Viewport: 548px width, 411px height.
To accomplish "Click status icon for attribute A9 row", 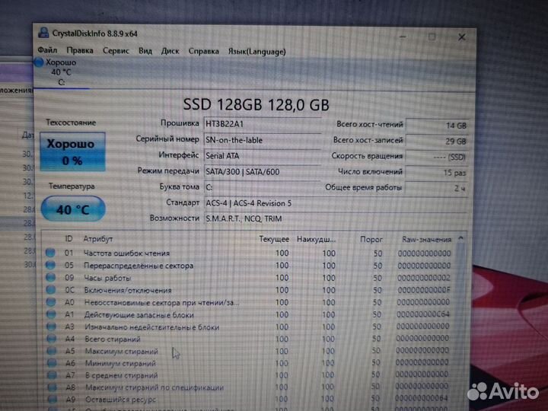I will click(x=53, y=399).
